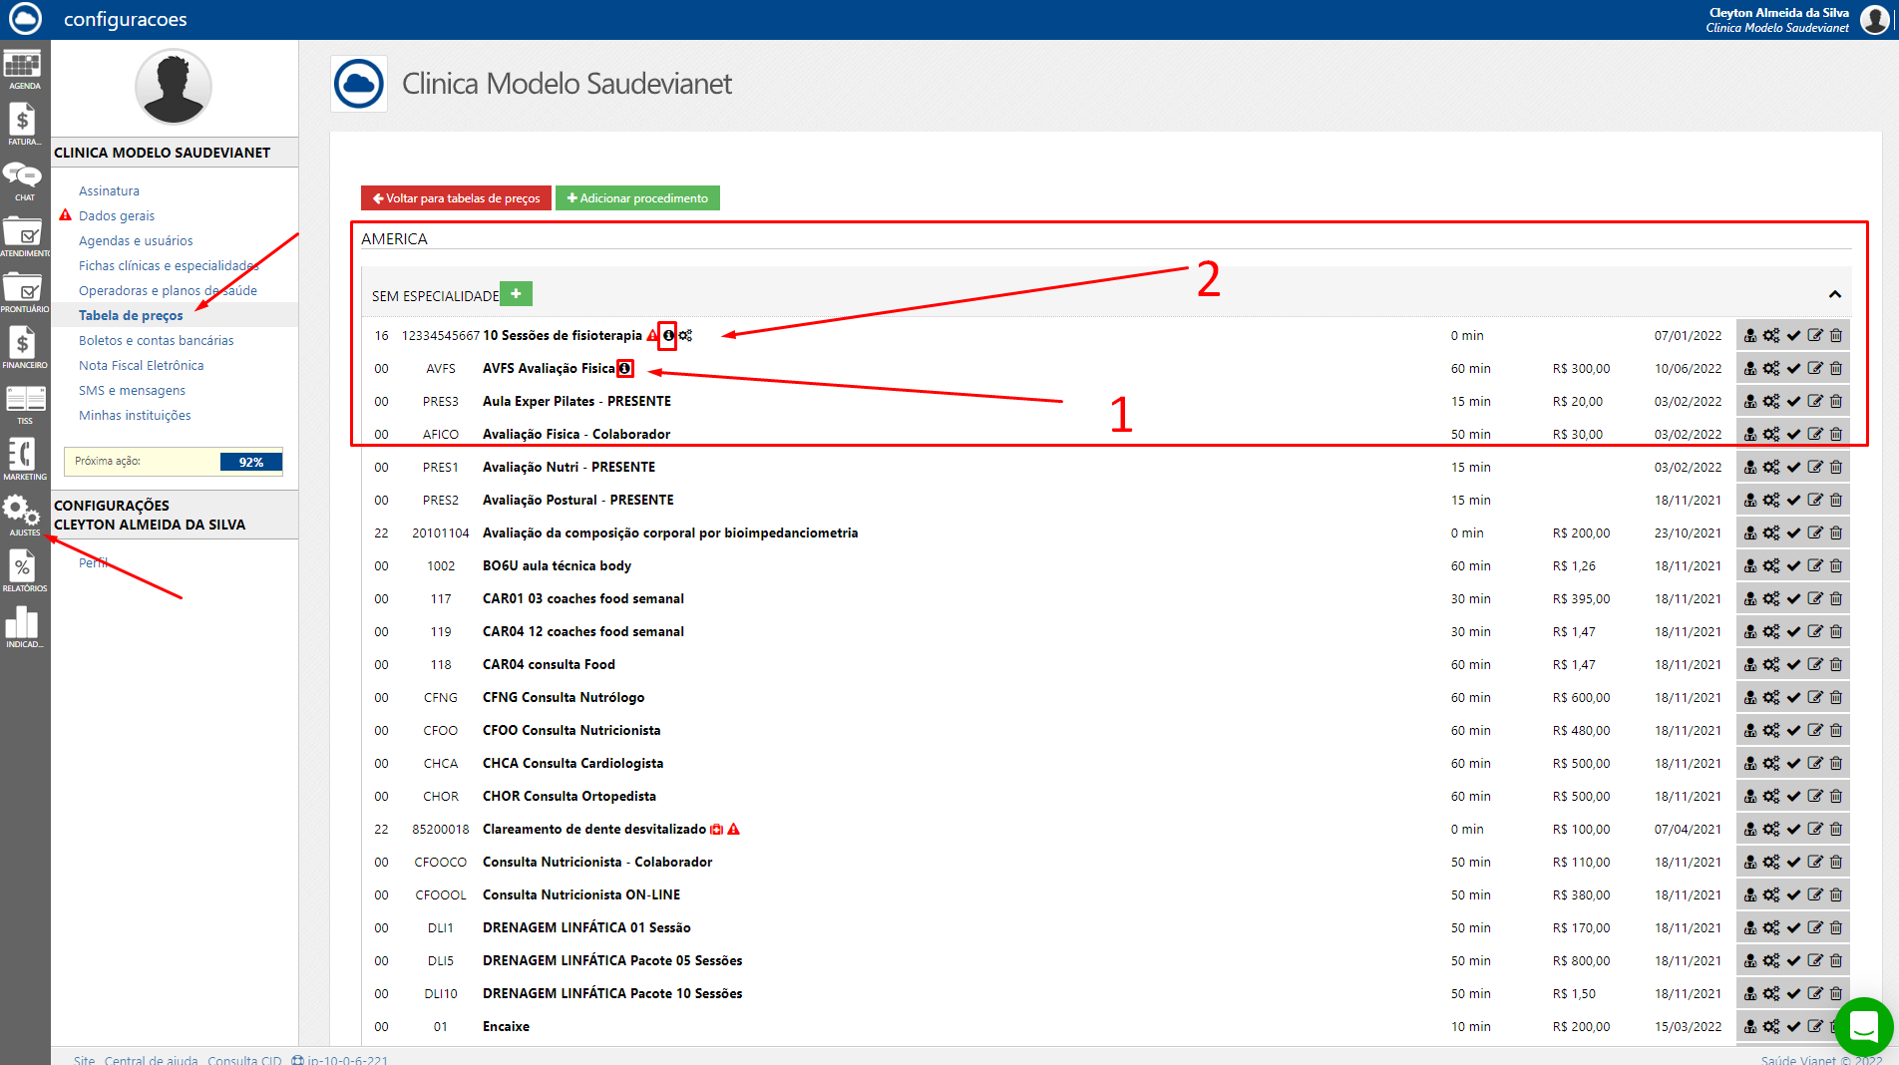The image size is (1899, 1065).
Task: Open the Central de ajuda footer link
Action: tap(151, 1060)
